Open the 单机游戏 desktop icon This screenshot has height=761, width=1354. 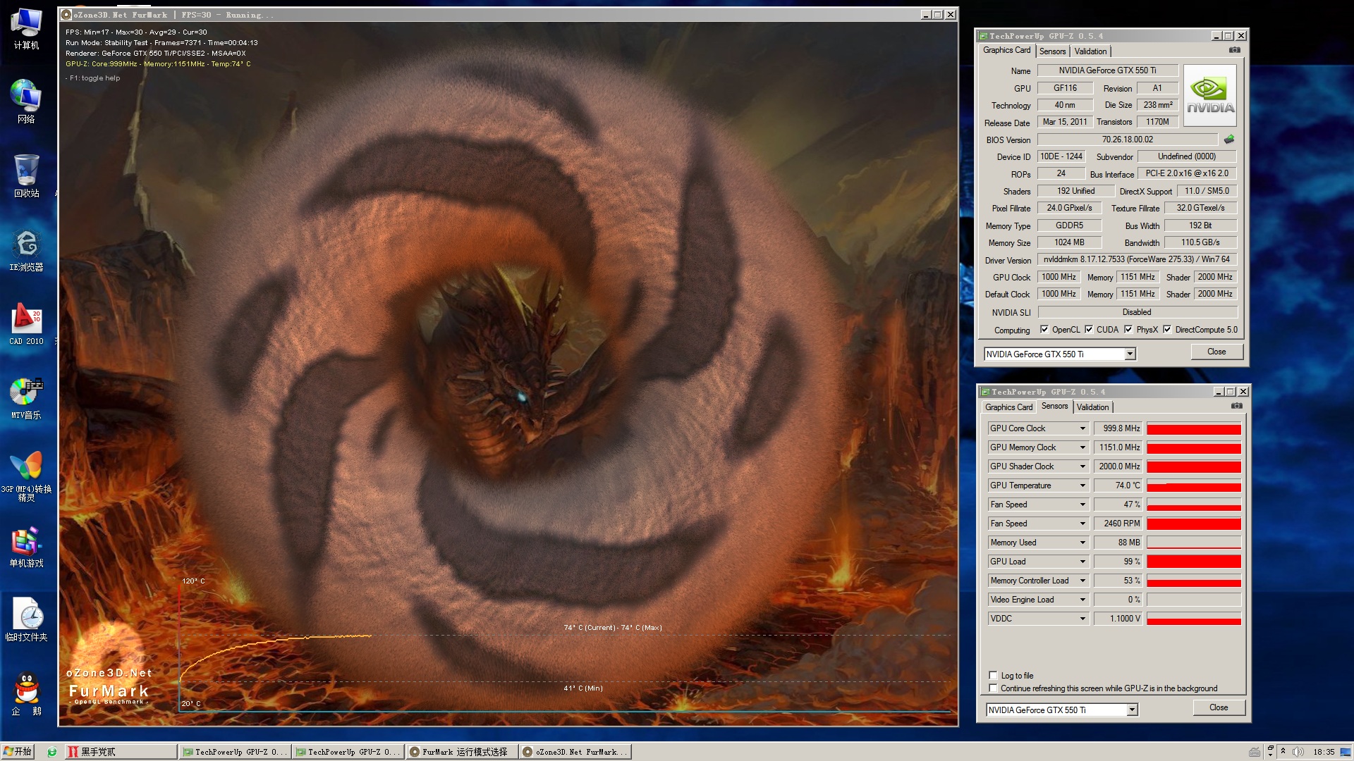click(x=27, y=547)
